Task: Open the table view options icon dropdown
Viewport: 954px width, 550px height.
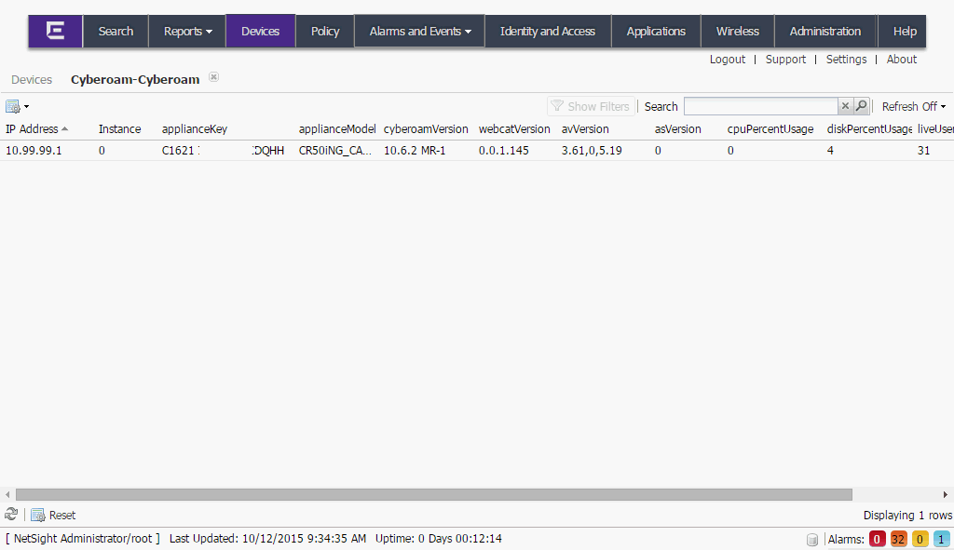Action: (17, 107)
